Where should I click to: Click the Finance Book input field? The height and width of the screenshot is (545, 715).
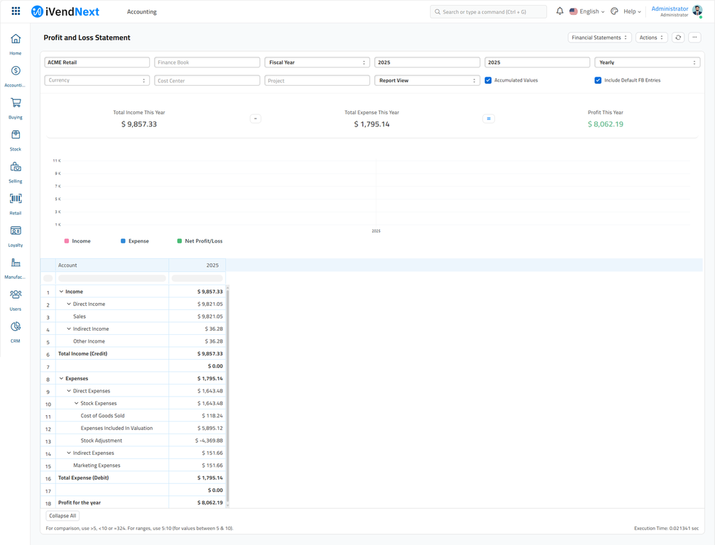[207, 62]
